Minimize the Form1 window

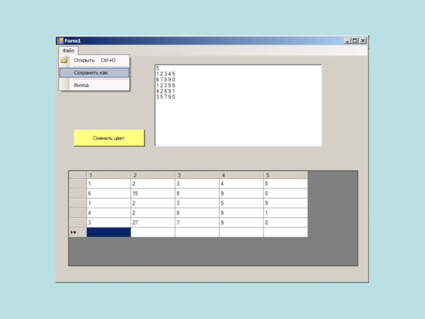click(x=347, y=41)
